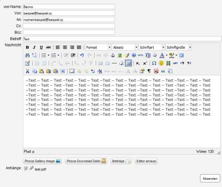Set text direction left to right

182,63
